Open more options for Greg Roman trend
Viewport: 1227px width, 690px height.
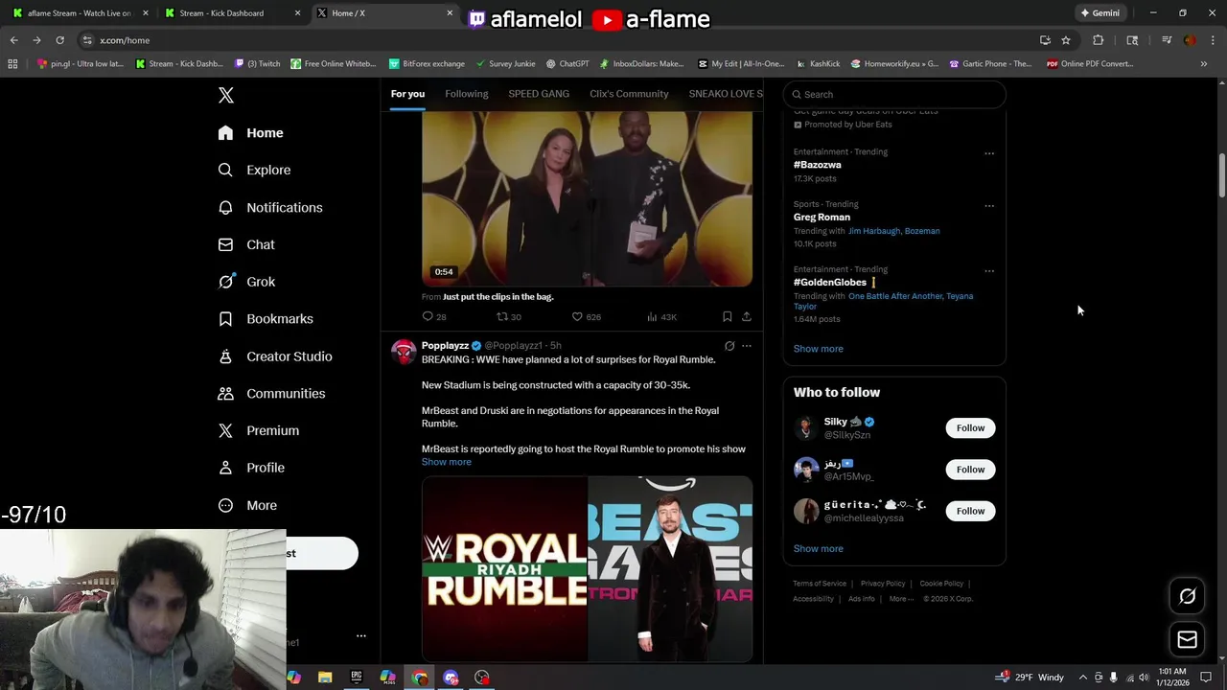point(989,205)
